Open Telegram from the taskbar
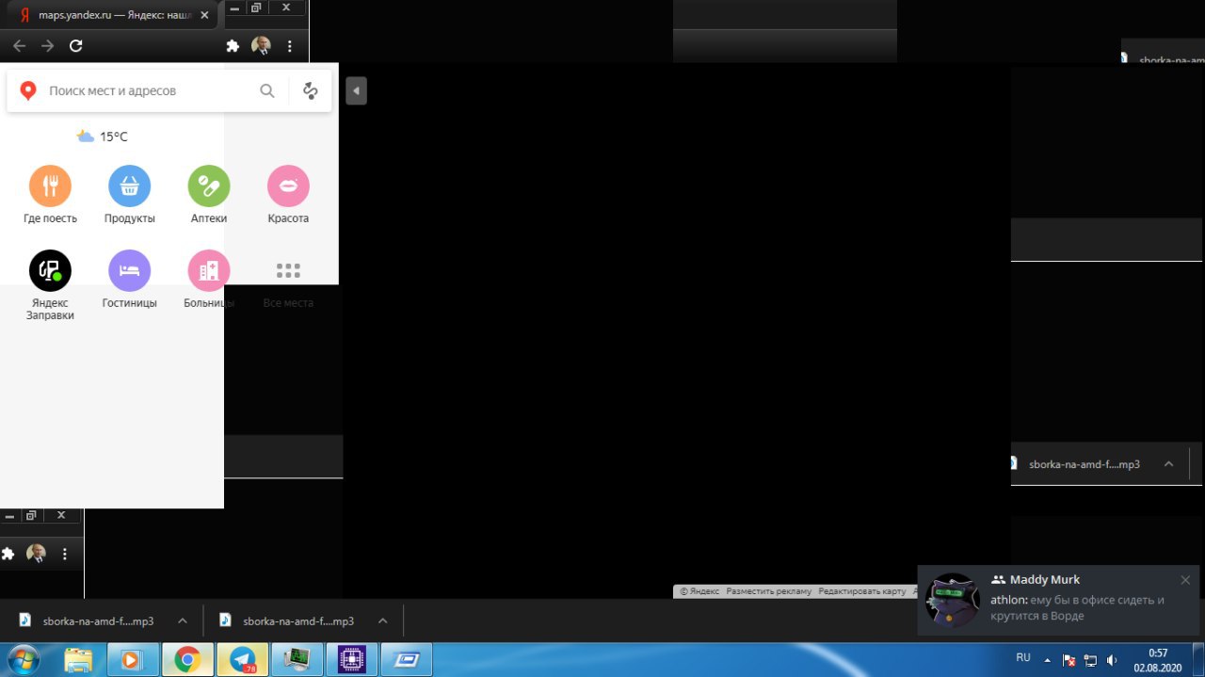Viewport: 1205px width, 677px height. click(242, 660)
